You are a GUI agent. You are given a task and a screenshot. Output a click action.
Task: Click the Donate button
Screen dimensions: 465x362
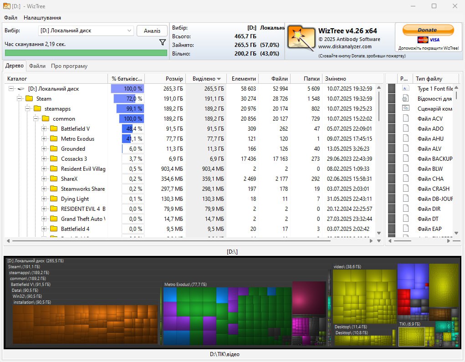coord(428,30)
